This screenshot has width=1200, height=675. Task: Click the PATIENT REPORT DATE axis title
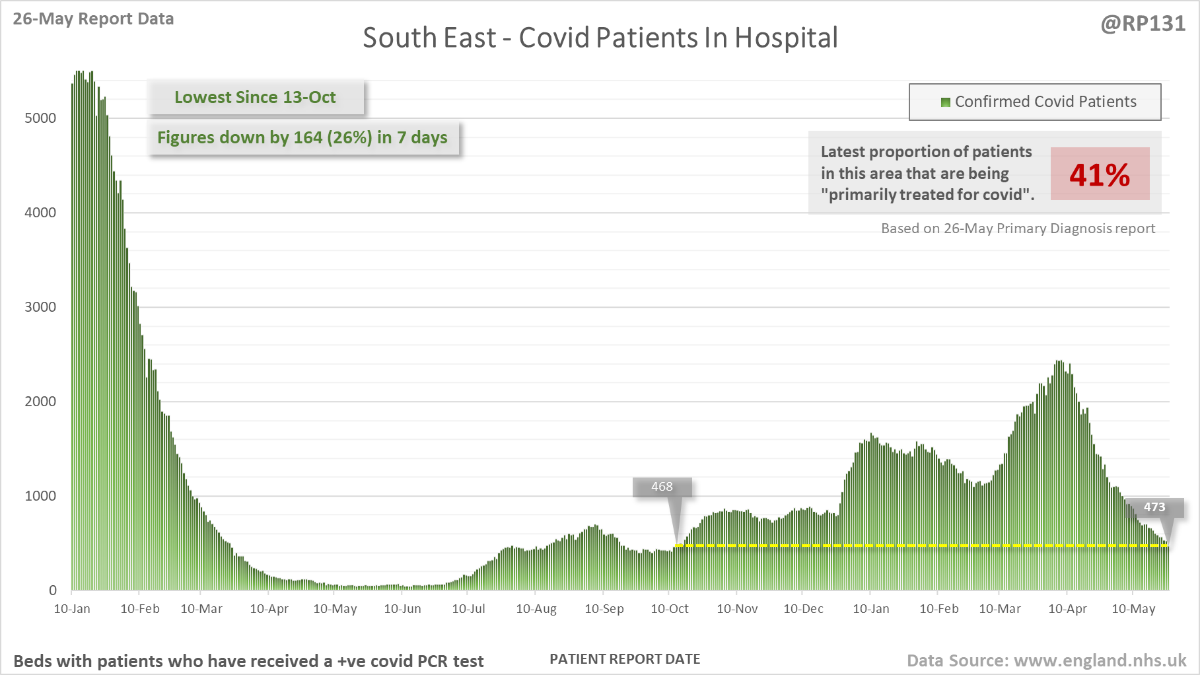click(625, 658)
